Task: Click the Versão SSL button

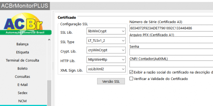Action: point(111,81)
